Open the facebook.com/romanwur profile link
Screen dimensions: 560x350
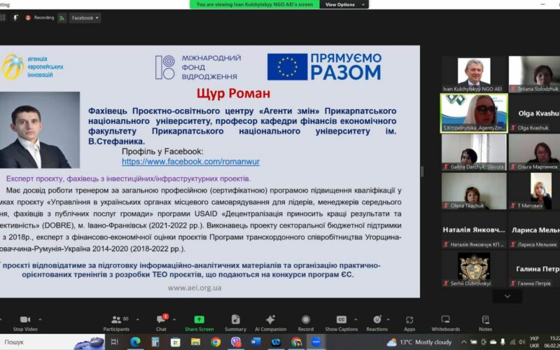[190, 162]
